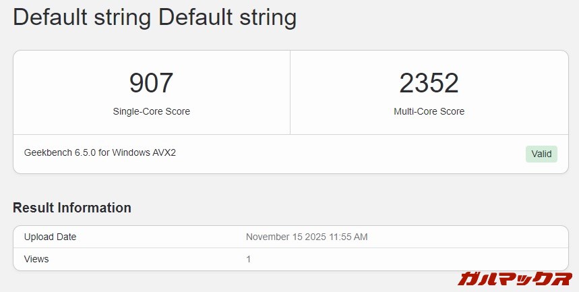Click the 2352 score number
The height and width of the screenshot is (292, 579).
(x=429, y=83)
